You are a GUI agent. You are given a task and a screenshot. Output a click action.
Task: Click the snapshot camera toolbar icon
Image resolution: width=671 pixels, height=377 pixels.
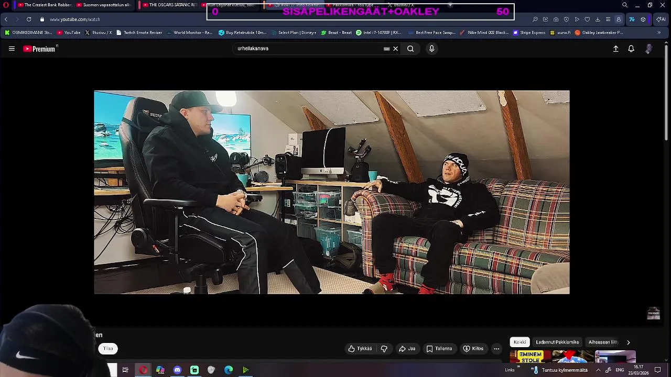point(556,19)
